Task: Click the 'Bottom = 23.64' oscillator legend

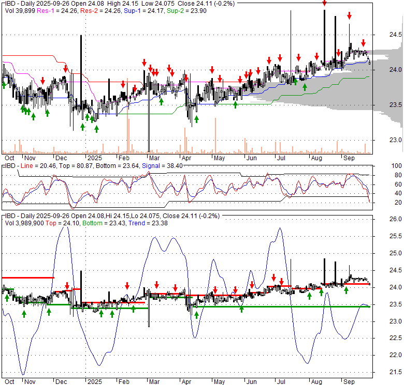Action: 117,166
